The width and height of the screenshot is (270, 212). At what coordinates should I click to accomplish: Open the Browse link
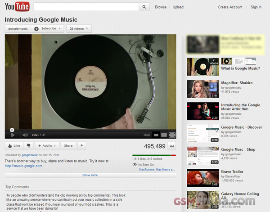point(161,7)
